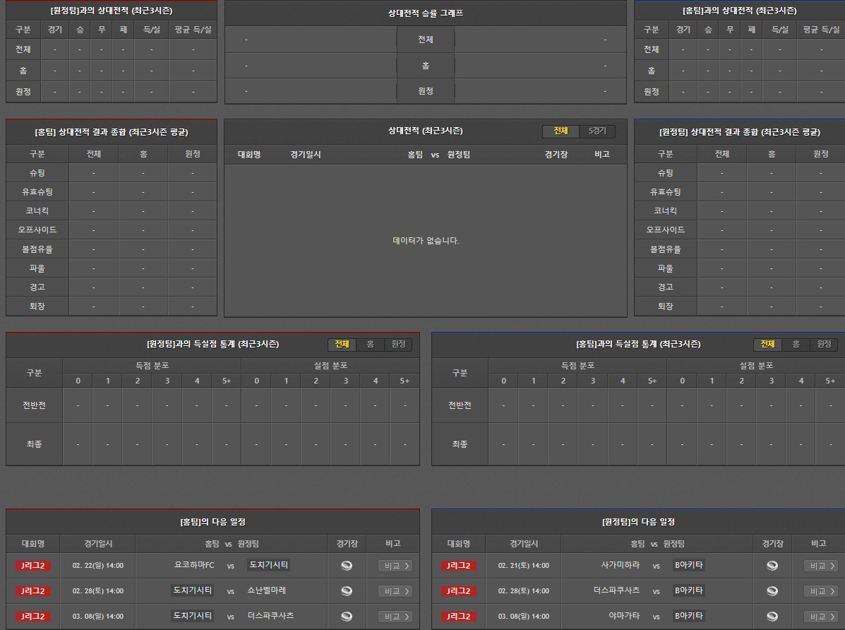This screenshot has width=845, height=630.
Task: Select 전체 tab in head-to-head record panel
Action: (x=561, y=131)
